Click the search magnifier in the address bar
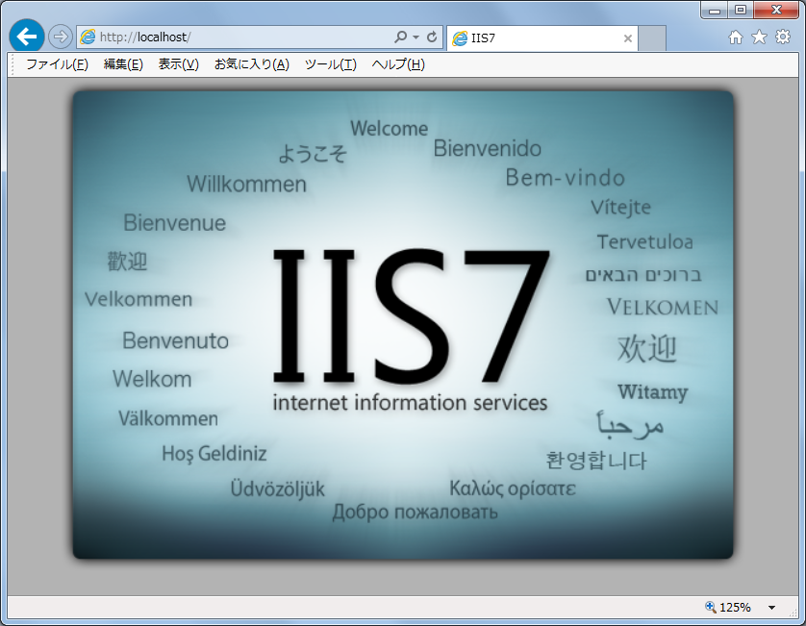The width and height of the screenshot is (806, 626). pos(400,37)
